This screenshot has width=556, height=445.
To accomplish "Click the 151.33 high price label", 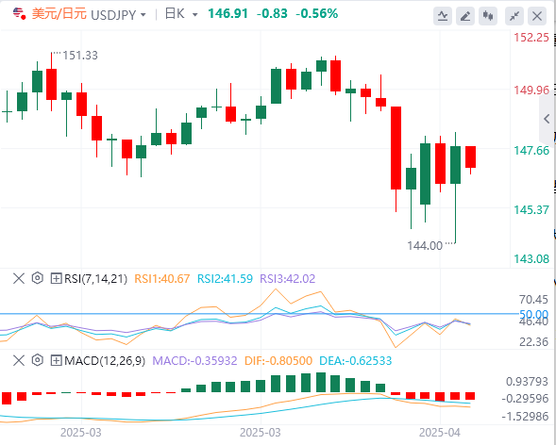I will (x=80, y=56).
